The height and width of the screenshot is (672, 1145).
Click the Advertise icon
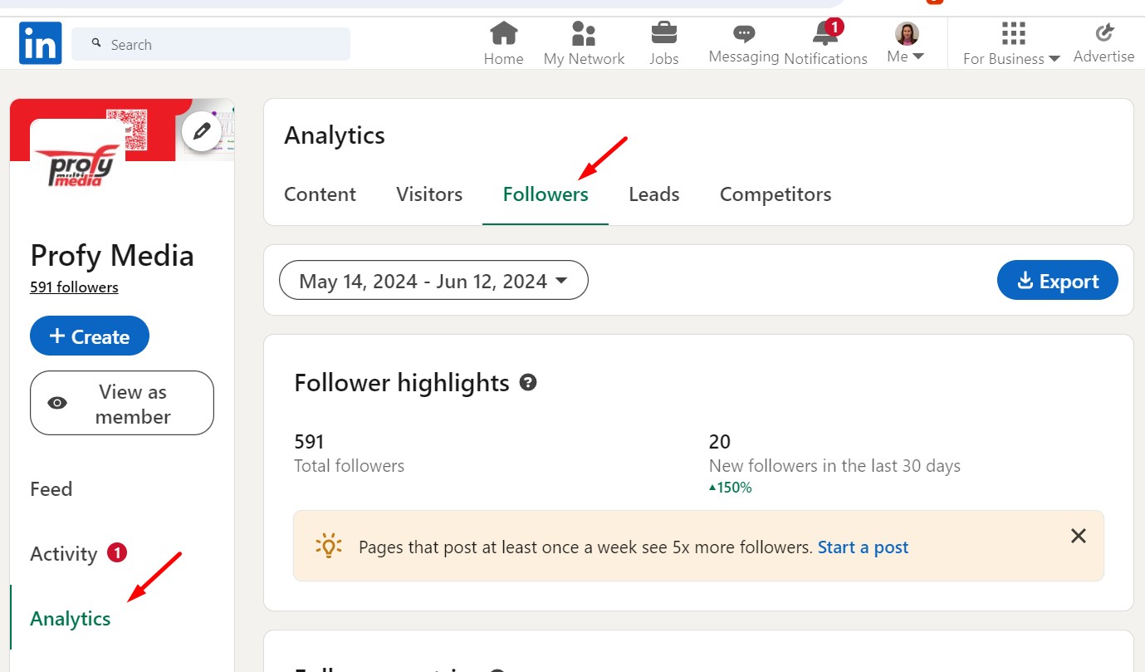coord(1103,33)
